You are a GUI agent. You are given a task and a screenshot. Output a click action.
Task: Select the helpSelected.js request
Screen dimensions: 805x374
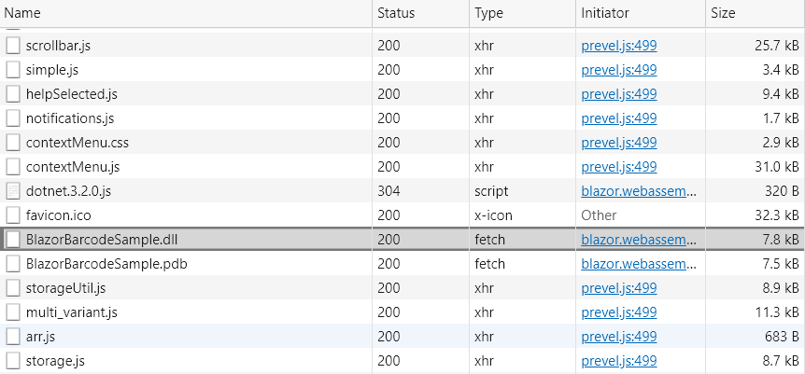point(71,94)
